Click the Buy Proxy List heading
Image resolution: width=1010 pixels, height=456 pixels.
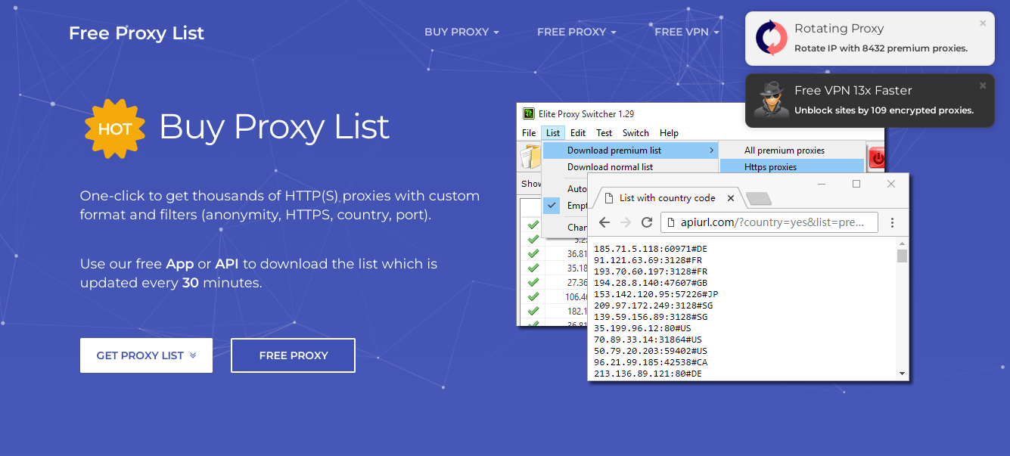[274, 126]
